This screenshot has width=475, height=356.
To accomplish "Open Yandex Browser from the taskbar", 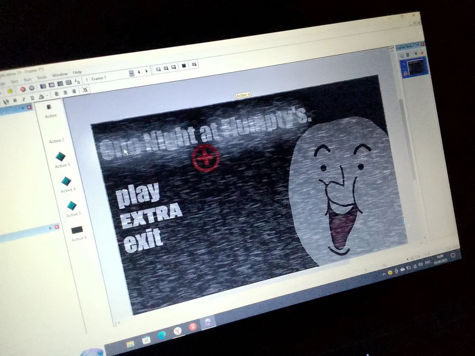I will [x=177, y=331].
